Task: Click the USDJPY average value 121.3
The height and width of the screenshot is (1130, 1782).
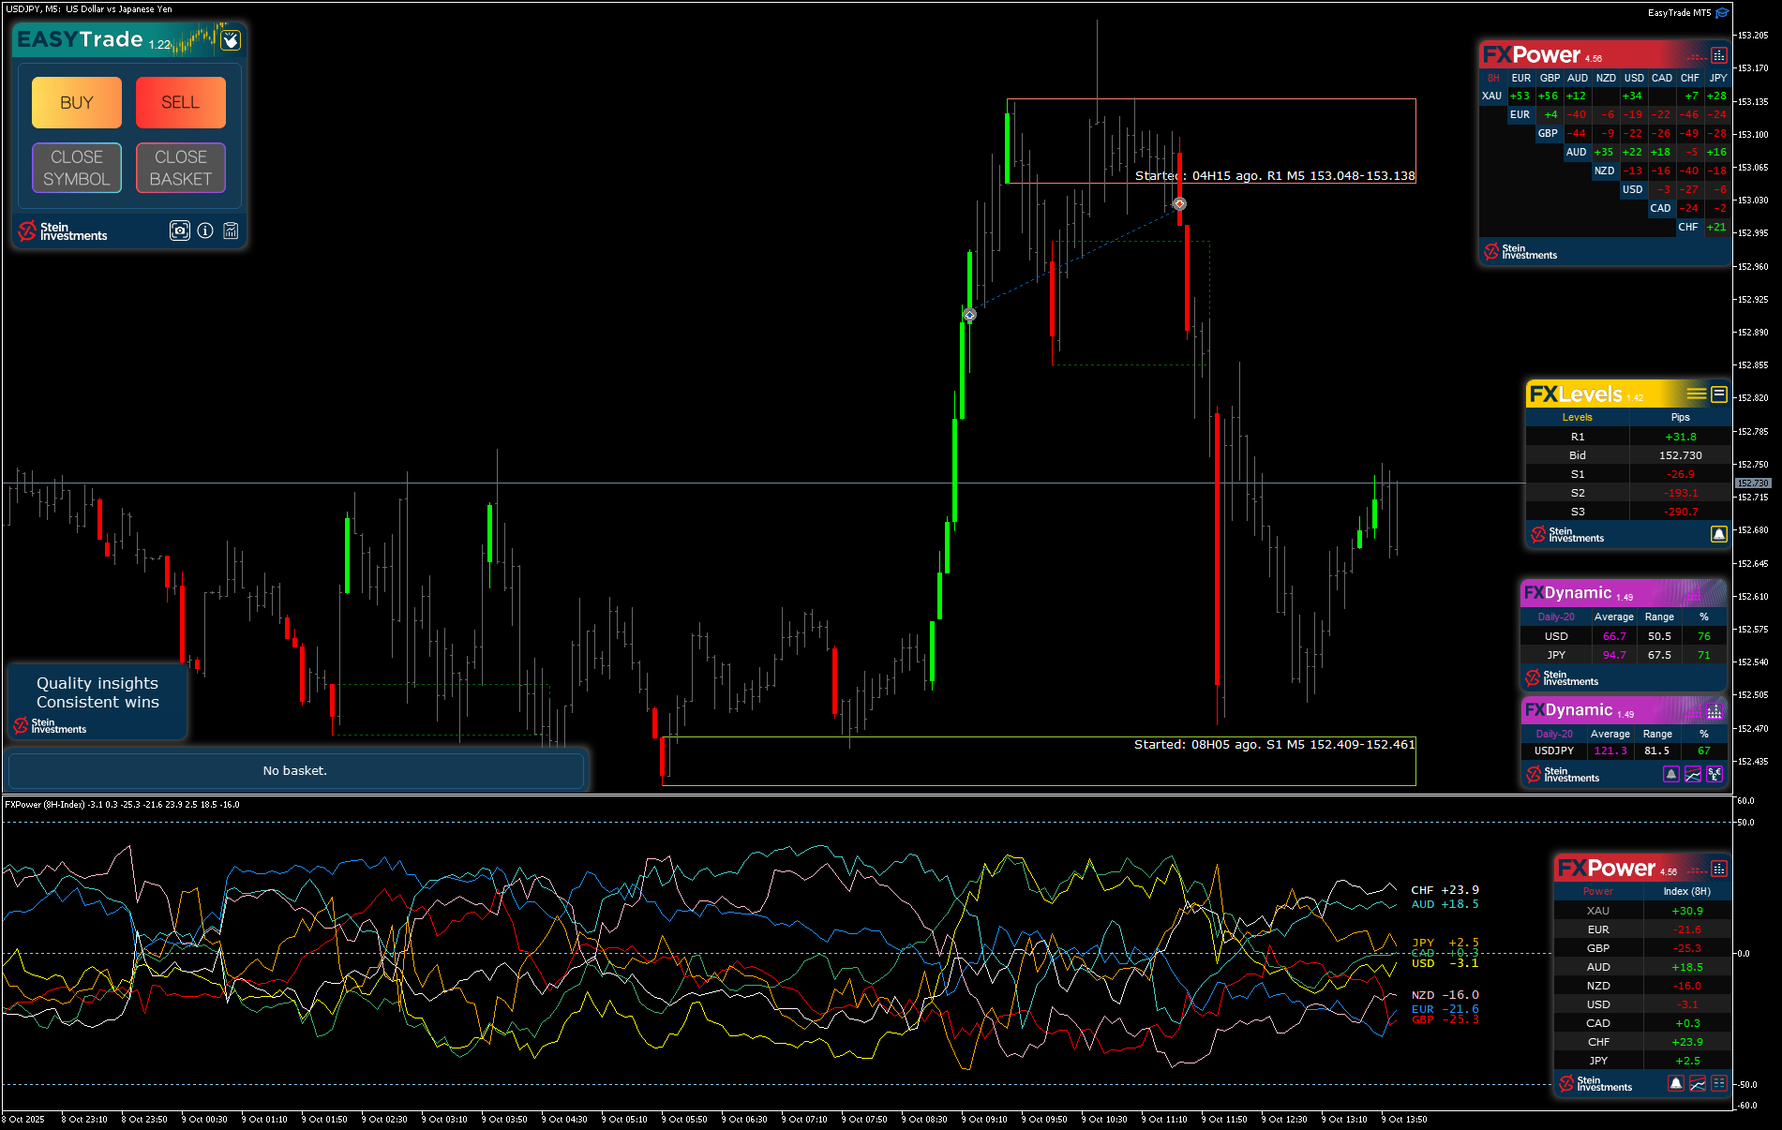Action: tap(1611, 751)
